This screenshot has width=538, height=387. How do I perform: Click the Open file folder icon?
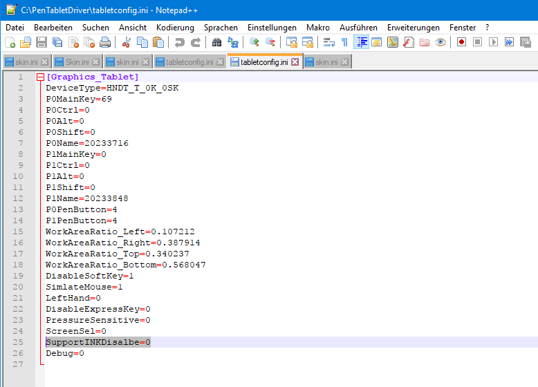(26, 43)
